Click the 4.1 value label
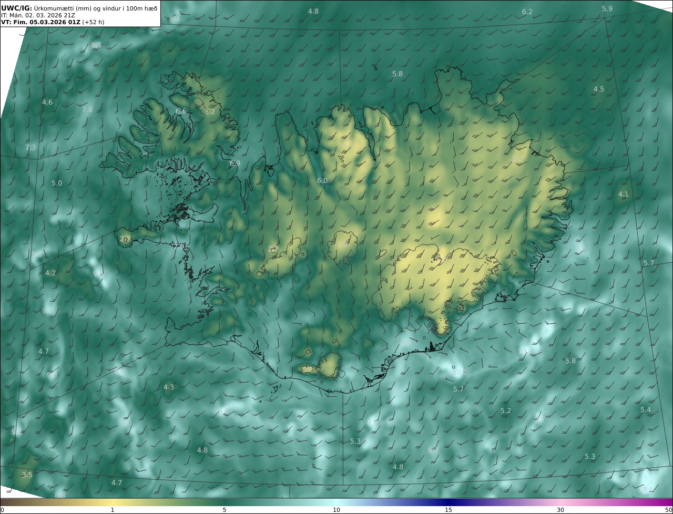This screenshot has height=514, width=673. 624,194
